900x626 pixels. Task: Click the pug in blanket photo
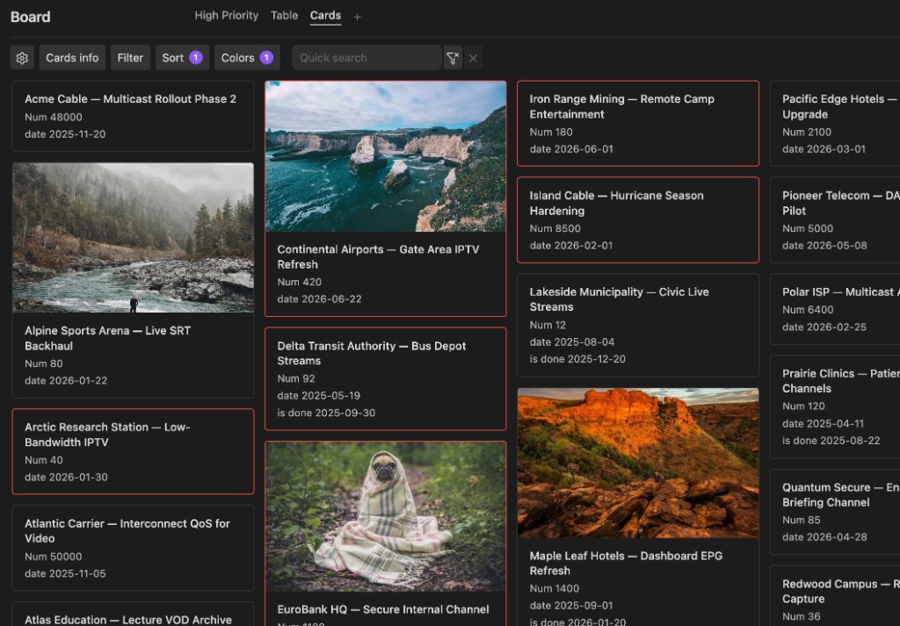click(x=386, y=516)
